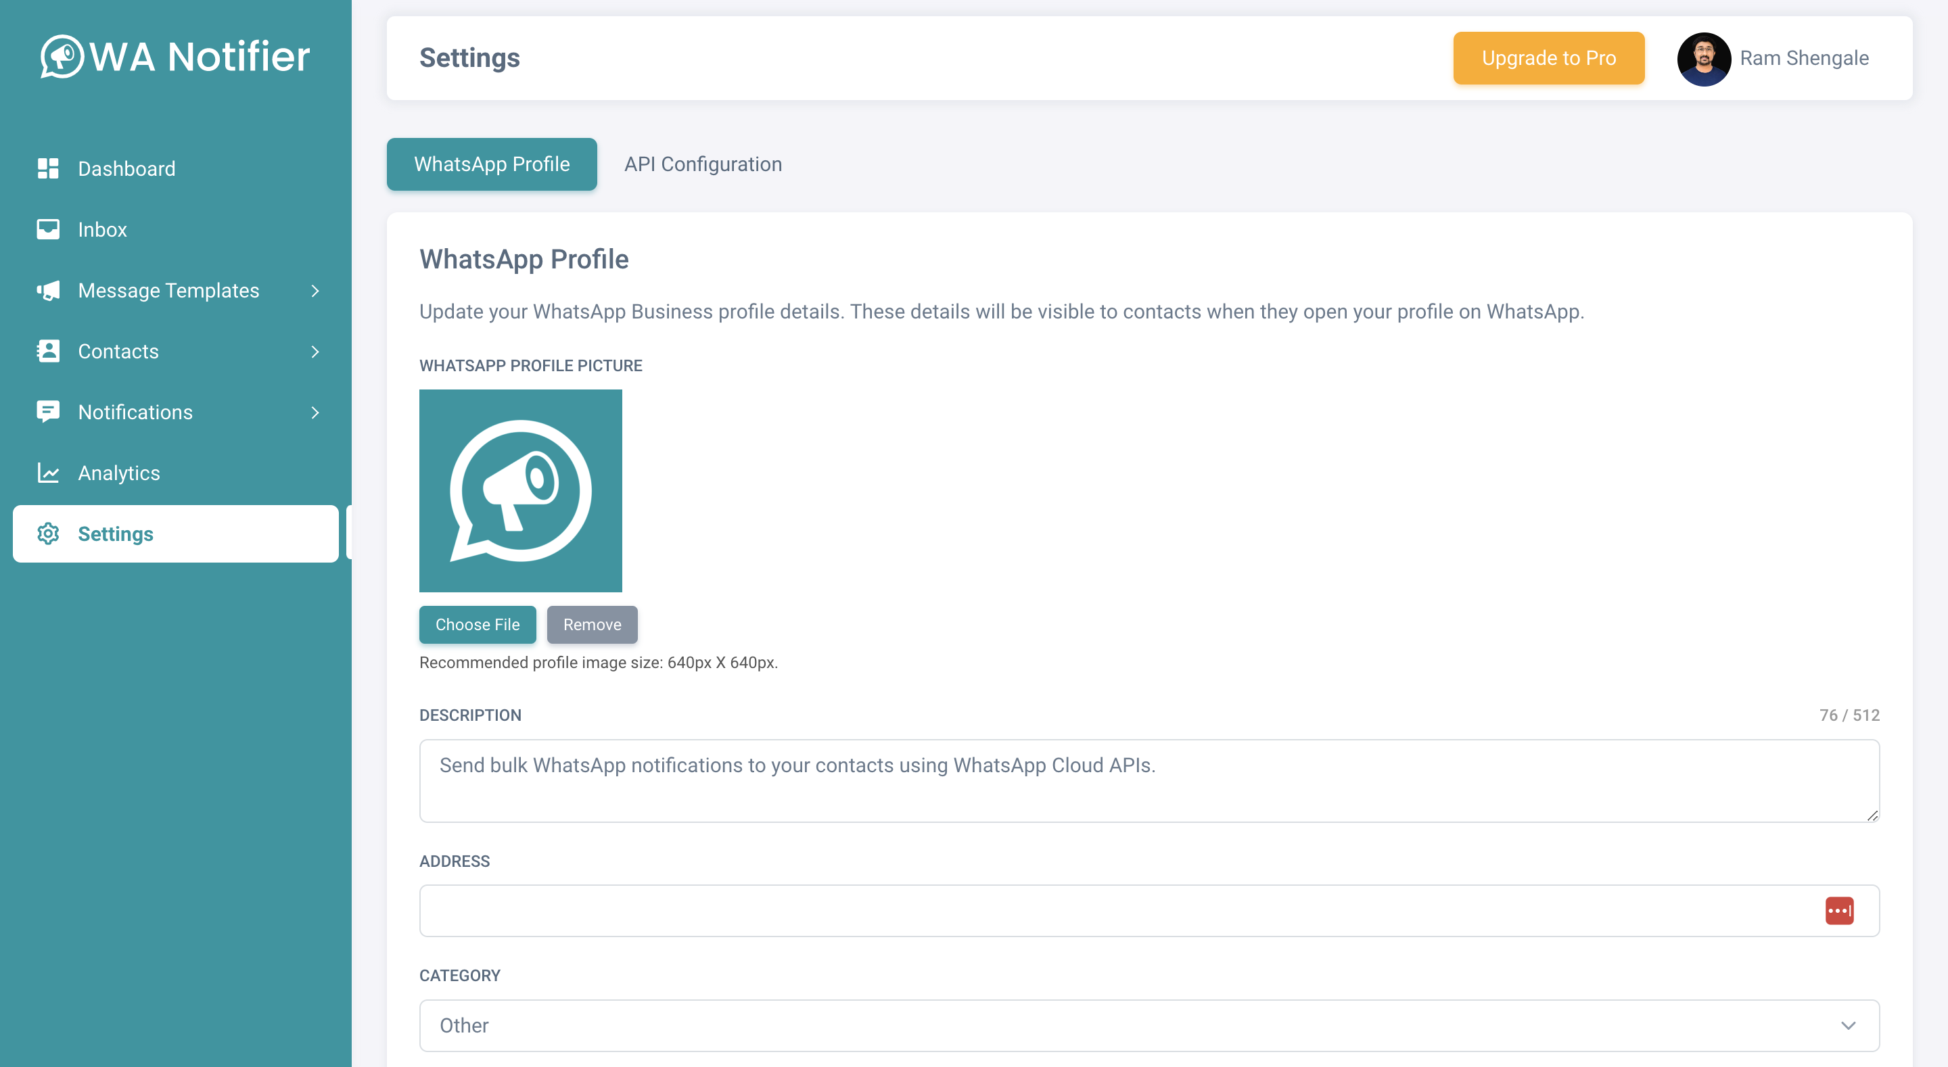Expand the Contacts submenu chevron

click(315, 352)
